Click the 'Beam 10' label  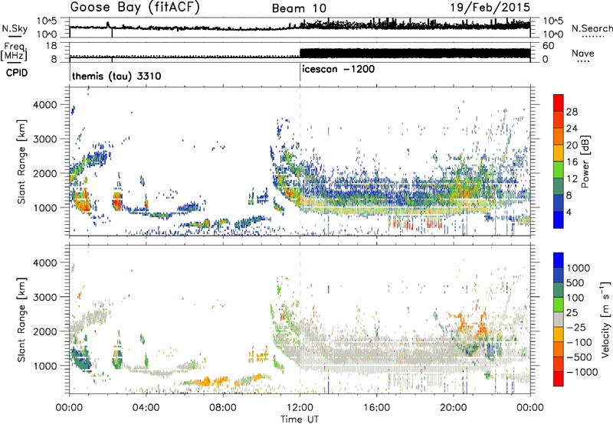pos(299,8)
